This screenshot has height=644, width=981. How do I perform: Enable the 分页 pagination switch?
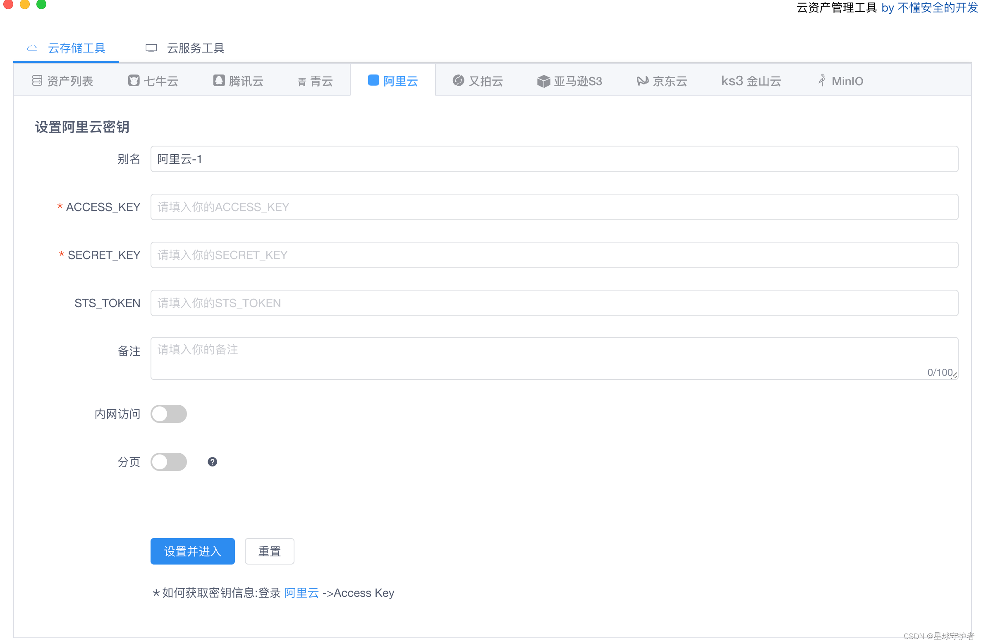pos(168,462)
